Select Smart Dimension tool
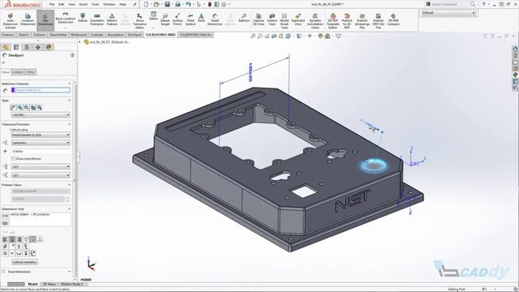This screenshot has height=292, width=519. point(215,19)
